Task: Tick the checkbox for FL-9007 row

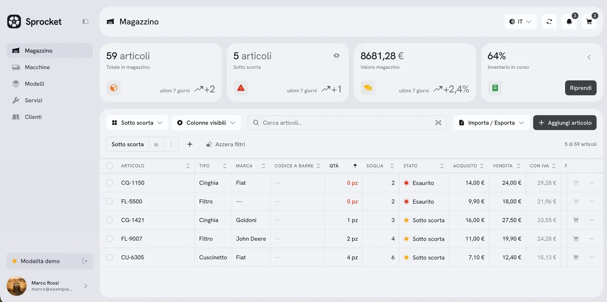Action: (x=110, y=239)
